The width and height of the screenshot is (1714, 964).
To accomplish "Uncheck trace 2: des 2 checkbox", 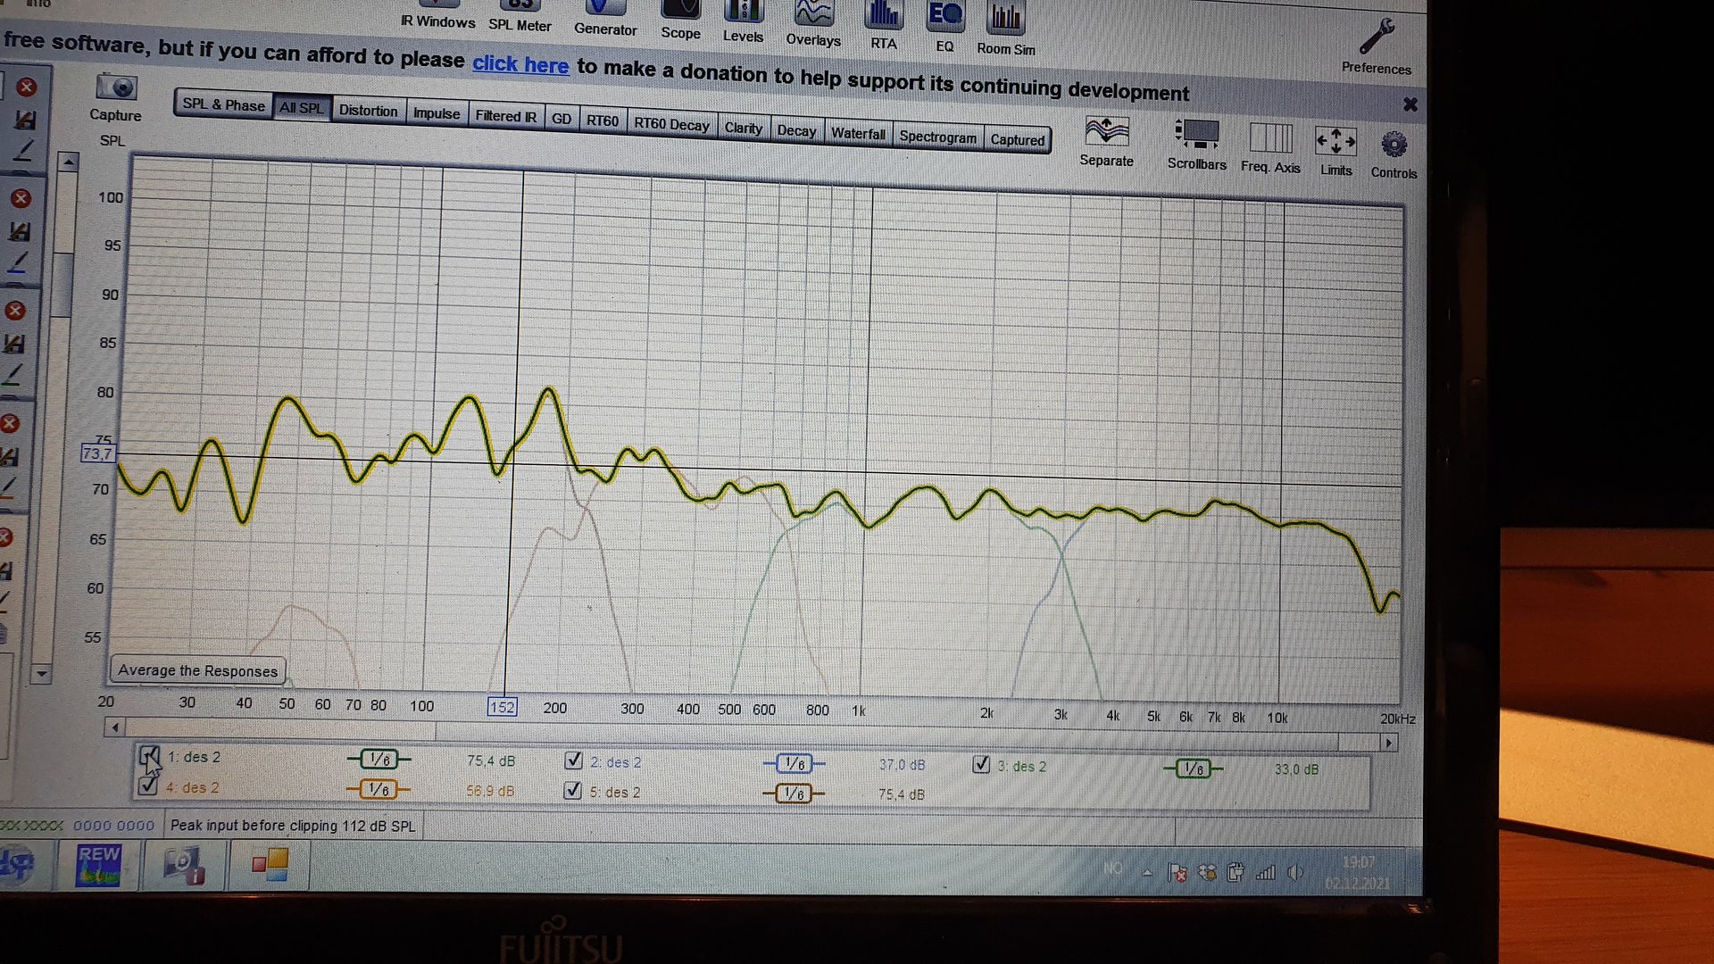I will pos(574,760).
